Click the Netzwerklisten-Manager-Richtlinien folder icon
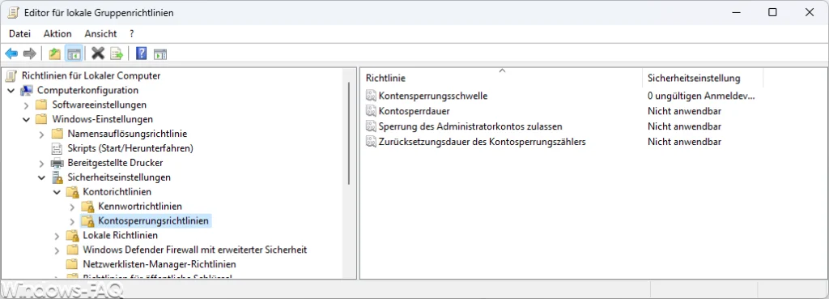Viewport: 829px width, 299px height. point(72,263)
